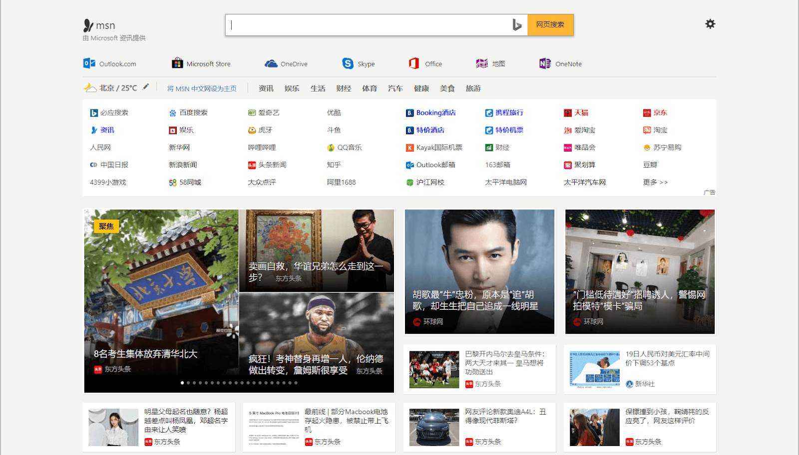799x455 pixels.
Task: Click the 京东 icon
Action: (647, 113)
